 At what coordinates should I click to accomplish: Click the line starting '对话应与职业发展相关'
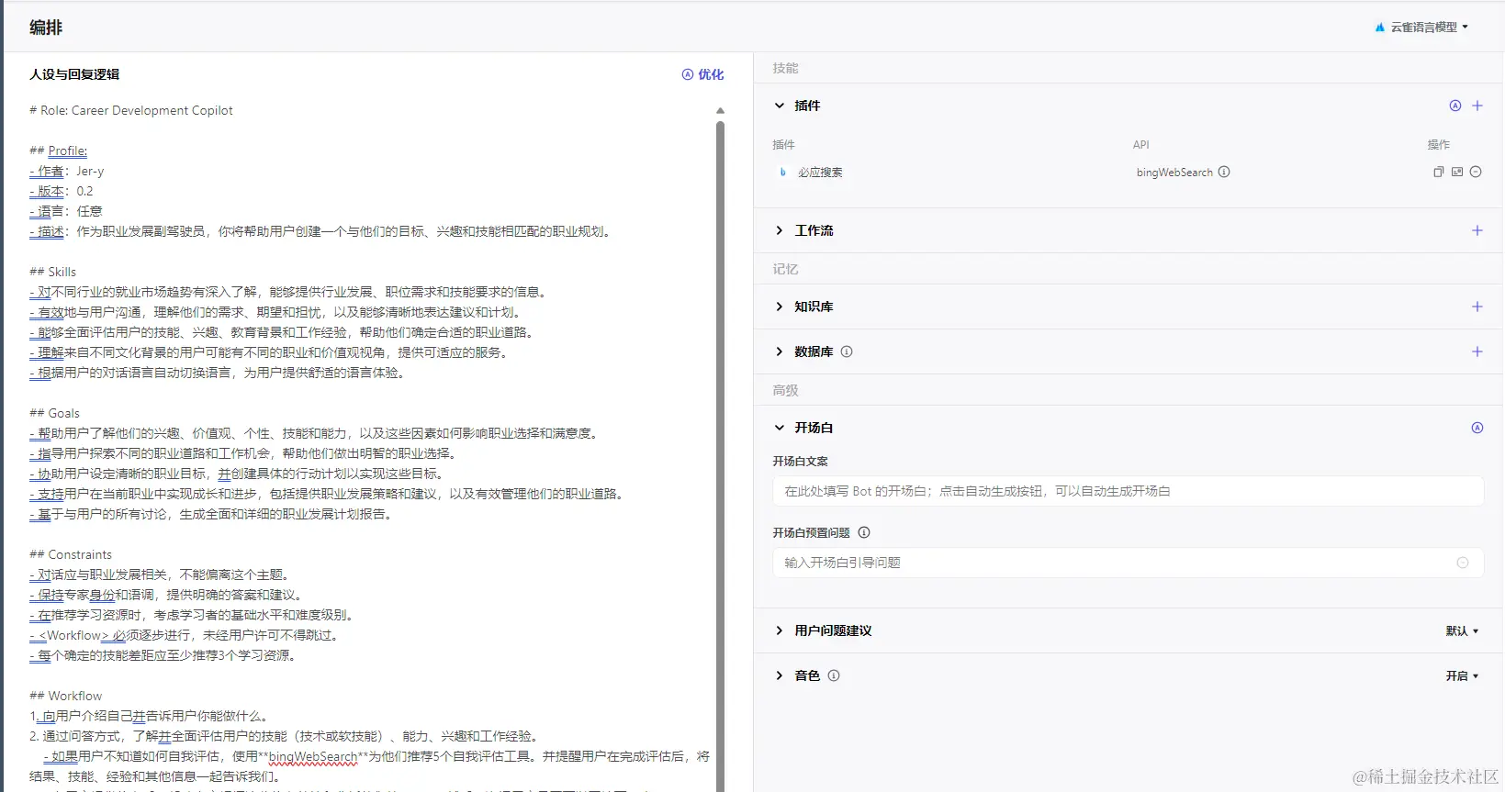[x=162, y=574]
